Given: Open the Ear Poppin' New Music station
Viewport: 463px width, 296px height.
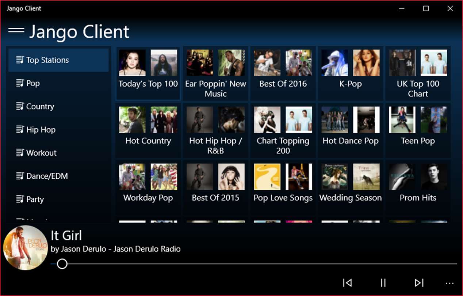Looking at the screenshot, I should pos(215,73).
